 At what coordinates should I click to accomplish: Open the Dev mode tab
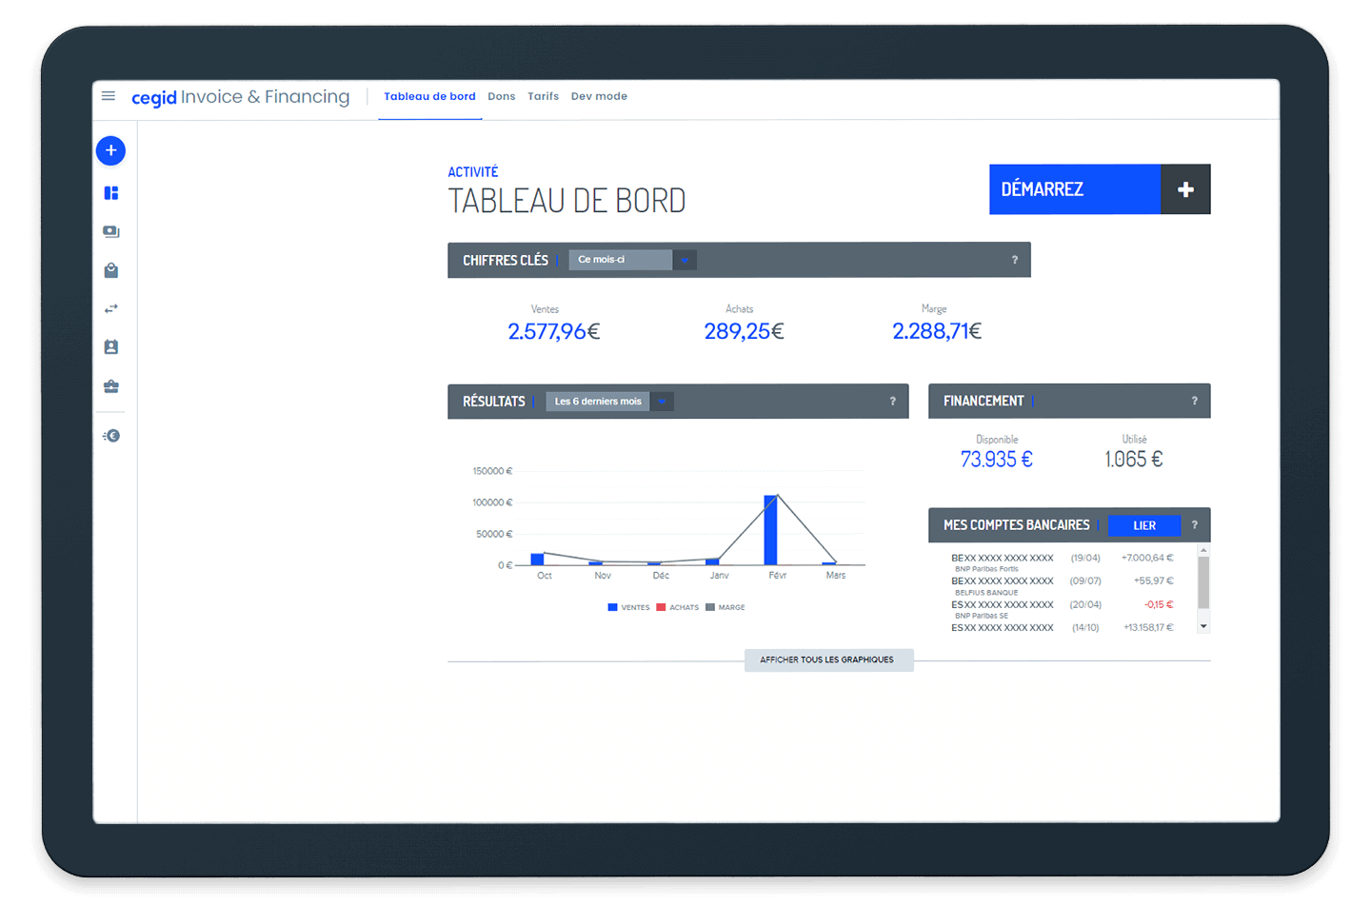click(599, 96)
